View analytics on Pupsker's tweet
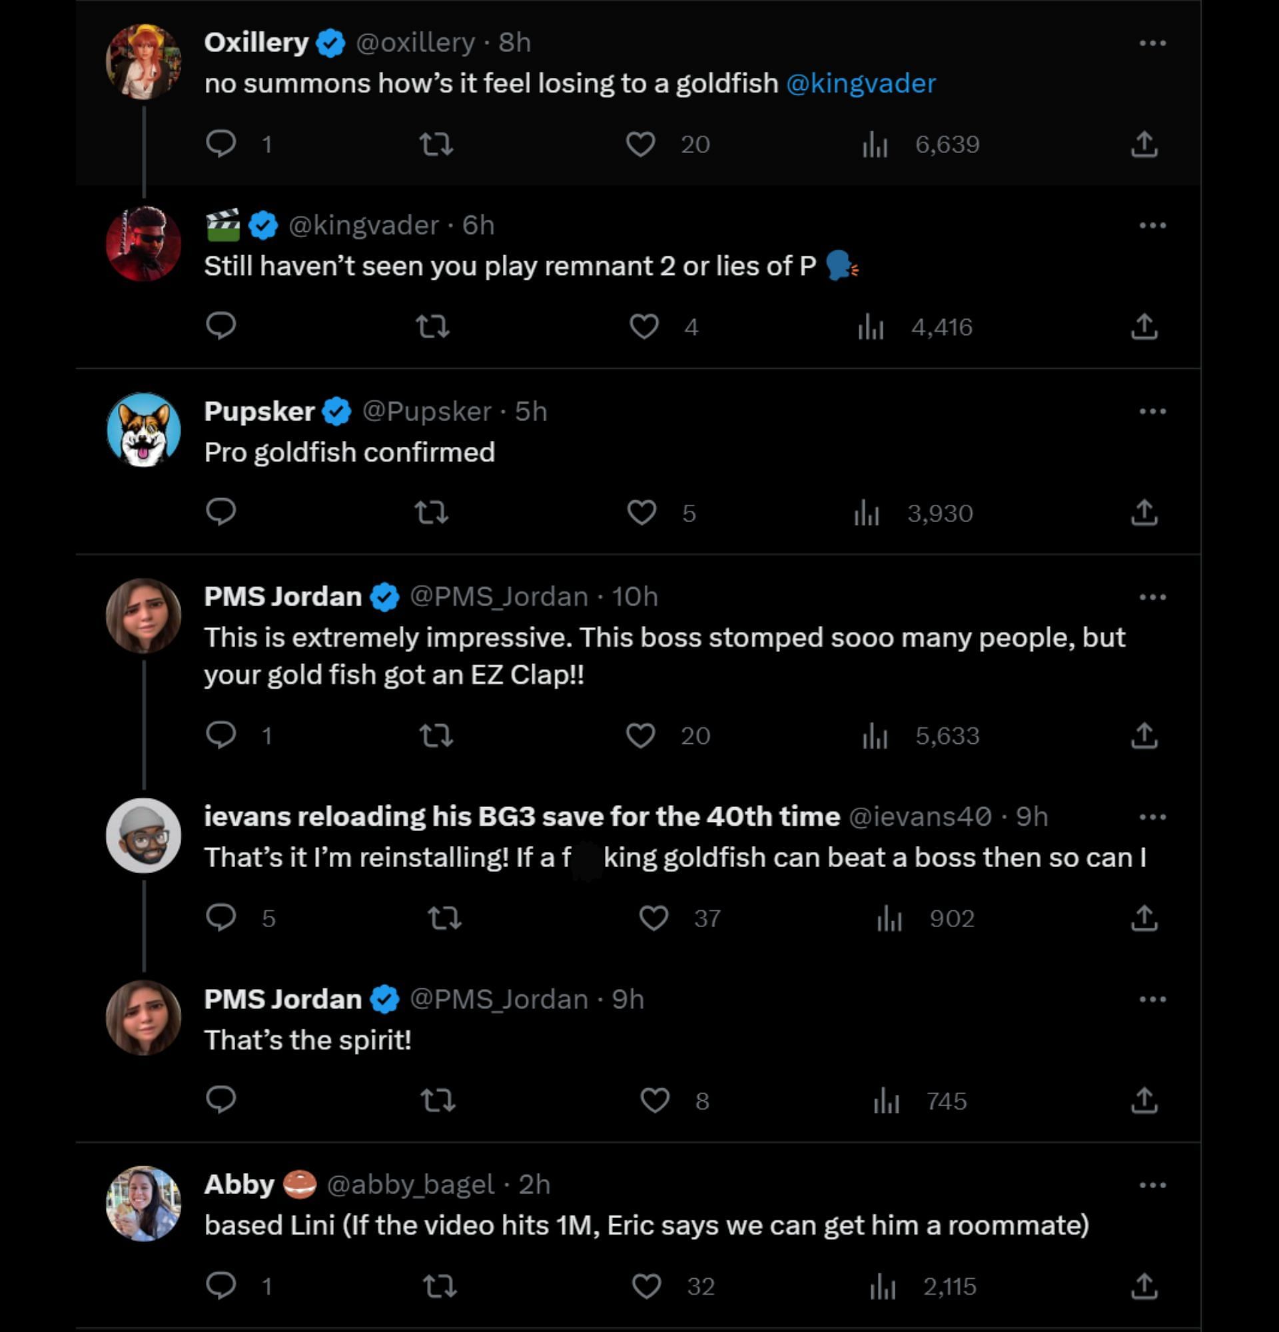 pyautogui.click(x=867, y=513)
